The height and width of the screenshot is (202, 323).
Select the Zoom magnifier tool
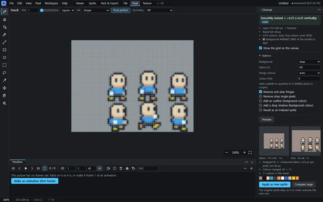coord(4,103)
